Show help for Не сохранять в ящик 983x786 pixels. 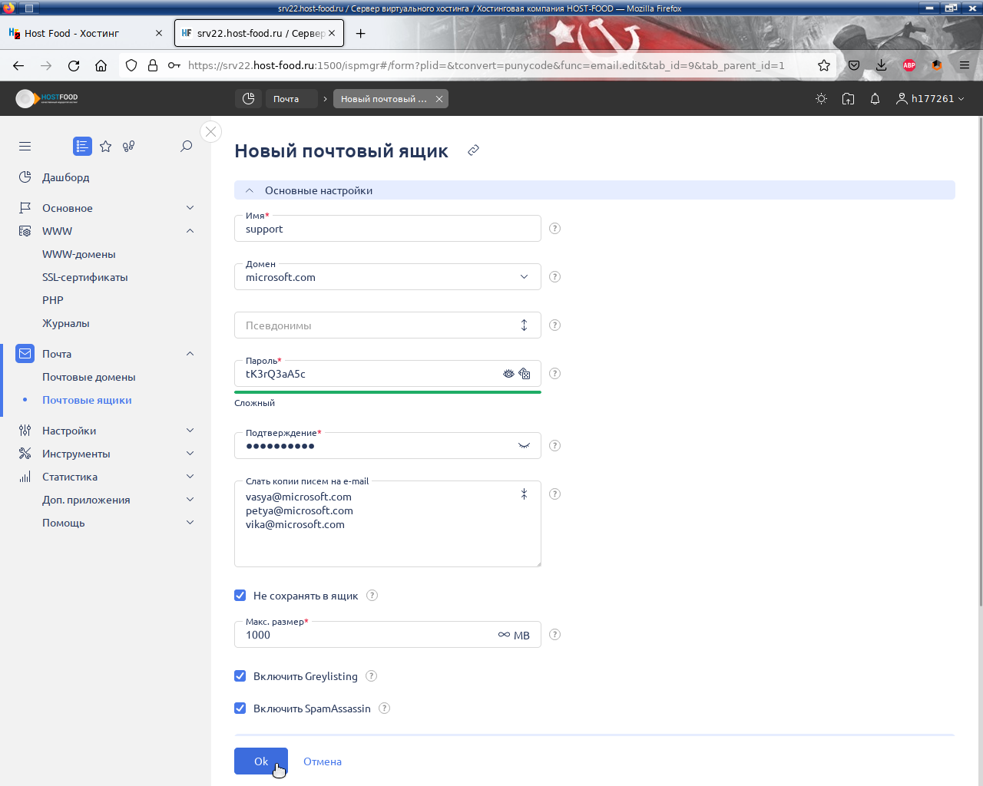click(372, 596)
